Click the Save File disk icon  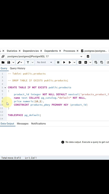(x=9, y=62)
